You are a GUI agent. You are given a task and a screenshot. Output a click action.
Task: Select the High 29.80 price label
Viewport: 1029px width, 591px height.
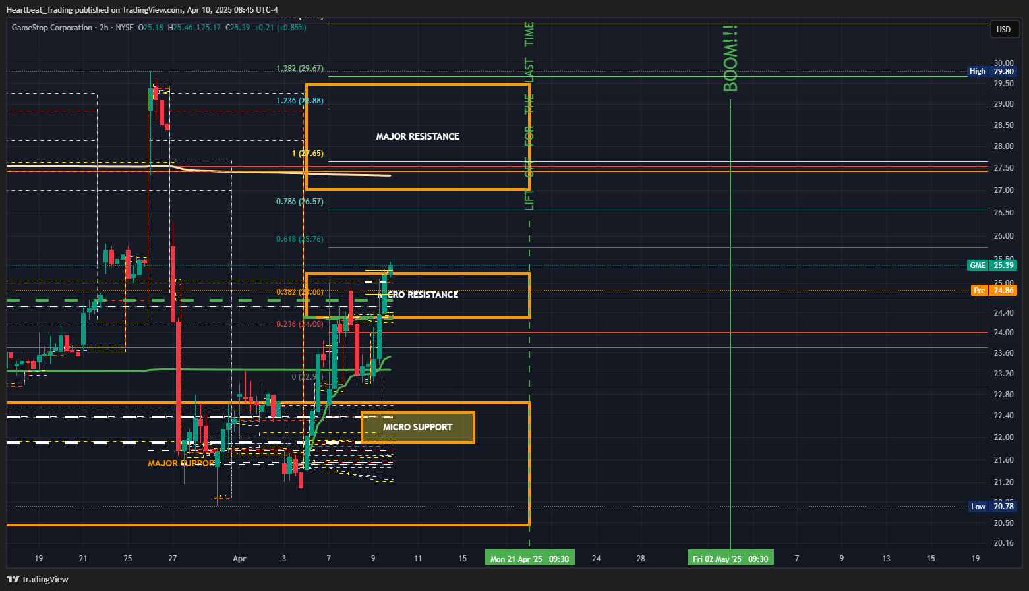991,71
